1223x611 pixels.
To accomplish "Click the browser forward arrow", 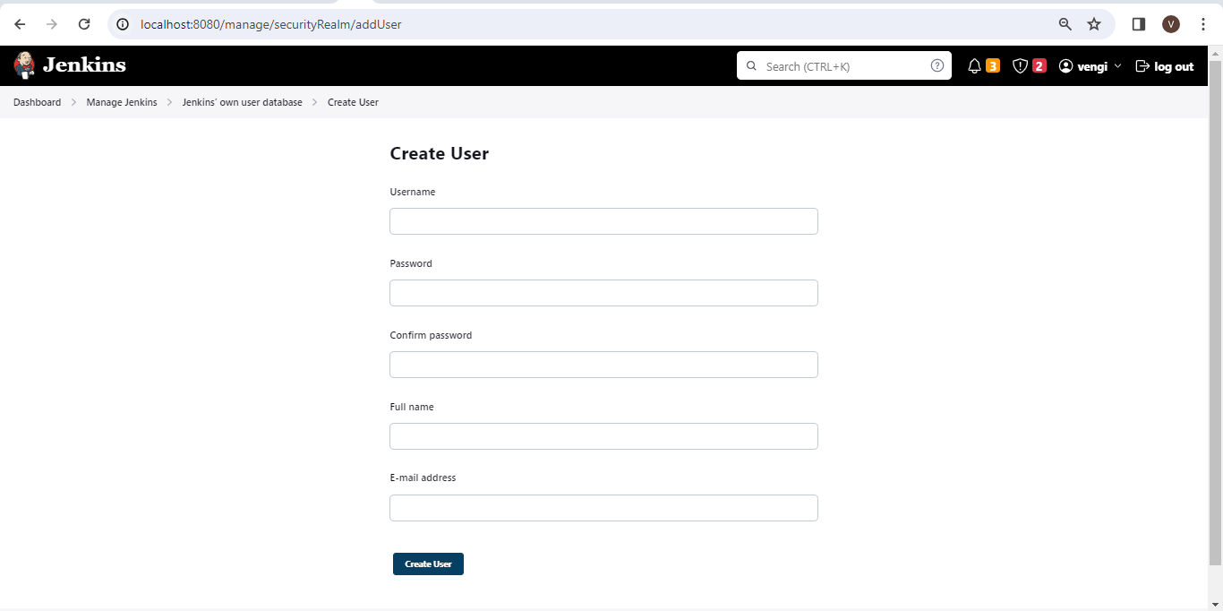I will [52, 24].
